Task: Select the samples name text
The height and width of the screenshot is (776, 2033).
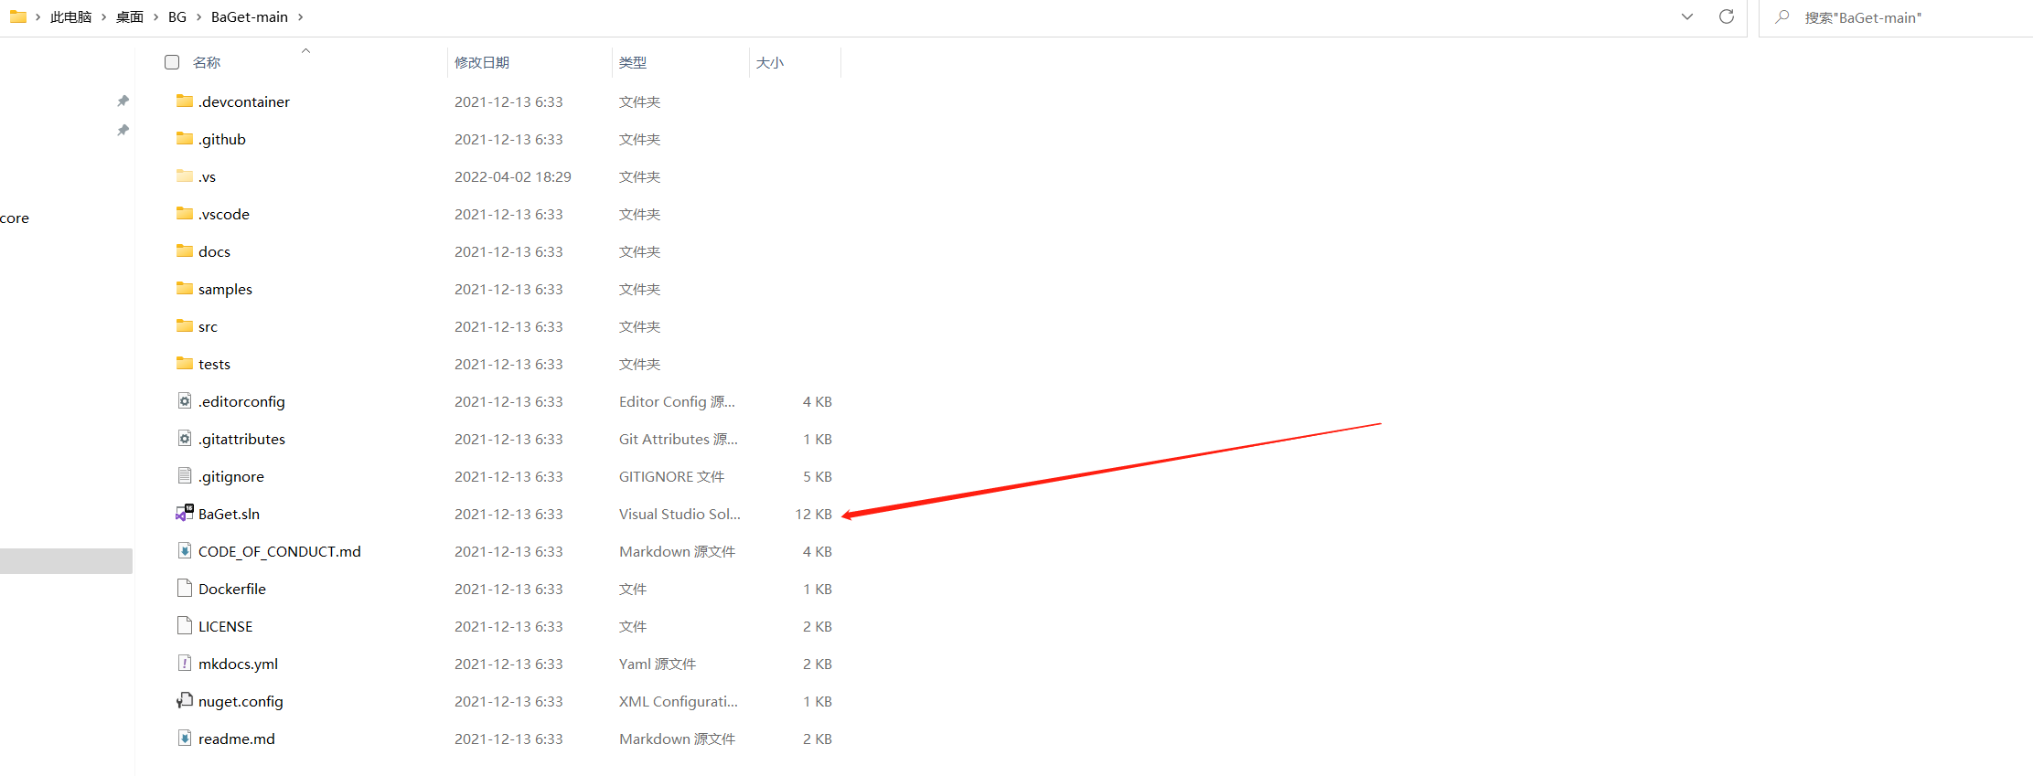Action: pyautogui.click(x=225, y=289)
